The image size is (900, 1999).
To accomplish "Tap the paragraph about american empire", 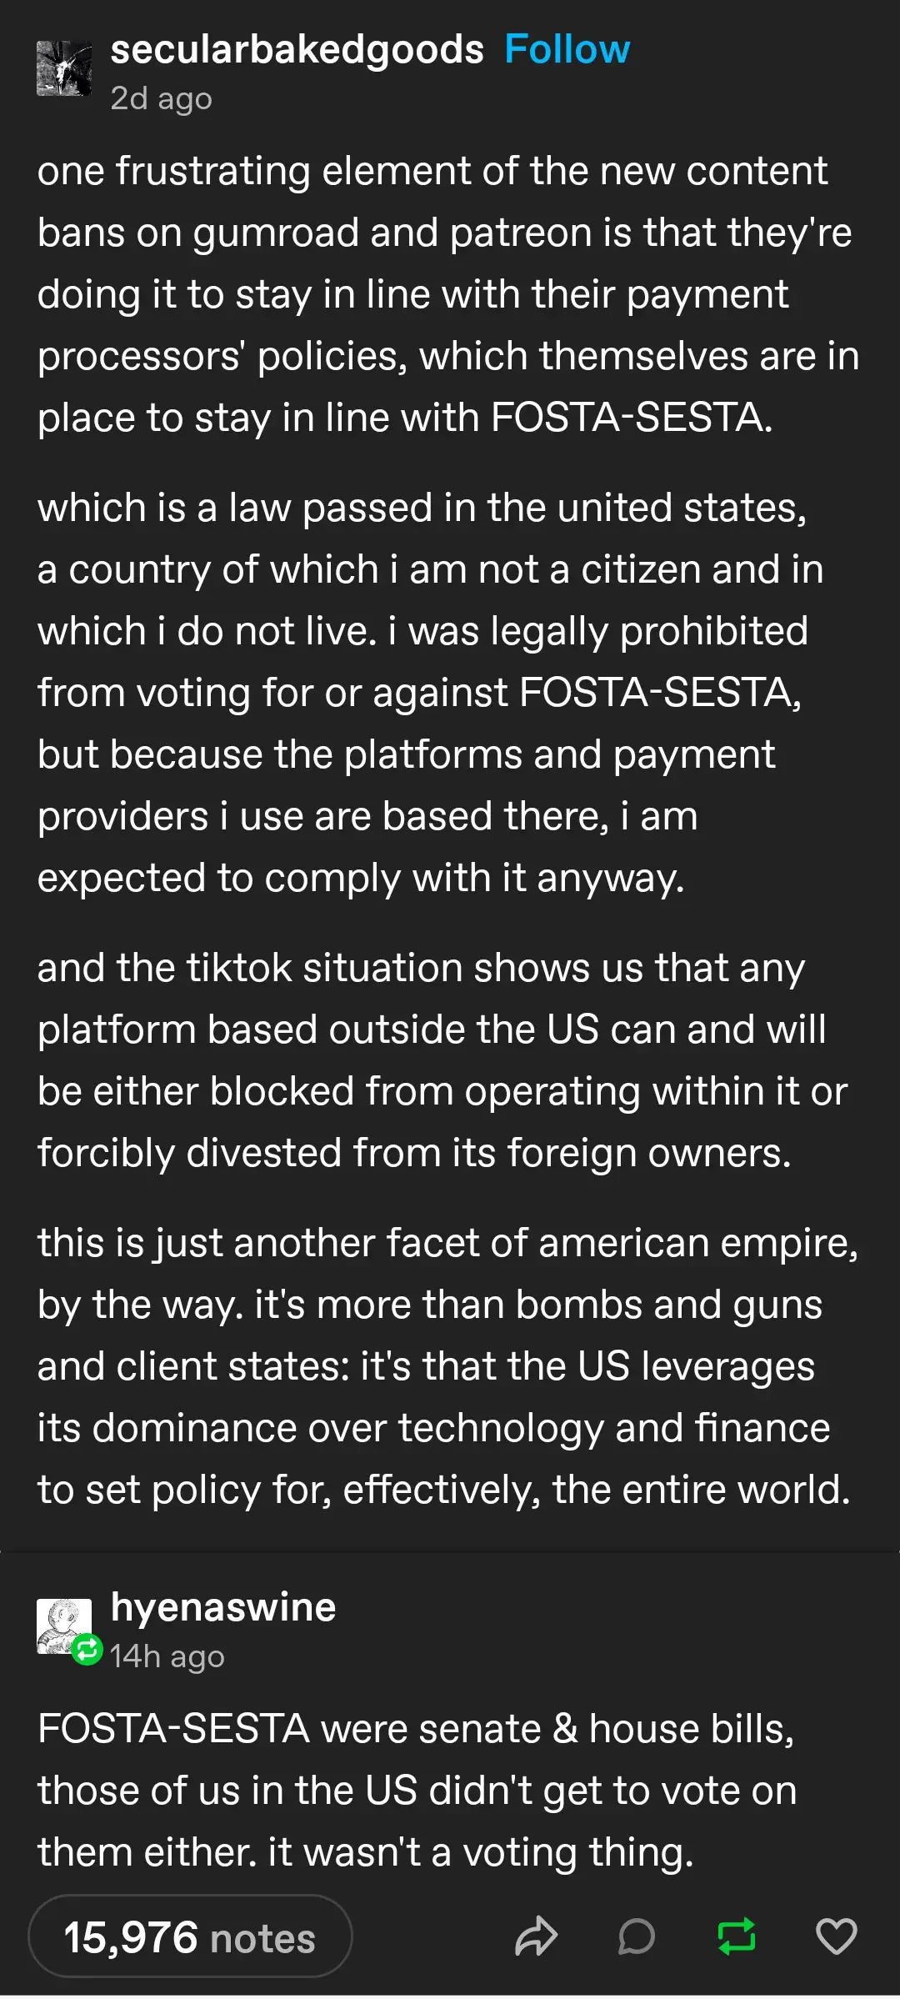I will [x=447, y=1365].
